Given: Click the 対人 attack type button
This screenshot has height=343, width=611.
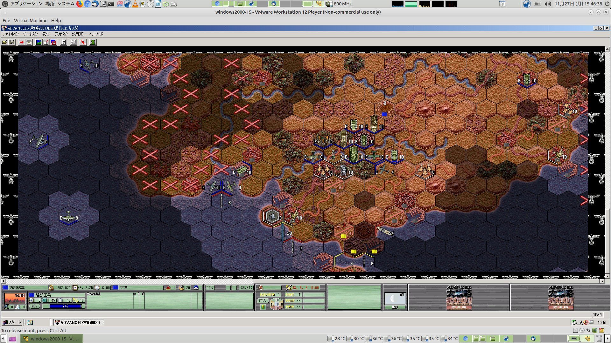Looking at the screenshot, I should tap(263, 300).
